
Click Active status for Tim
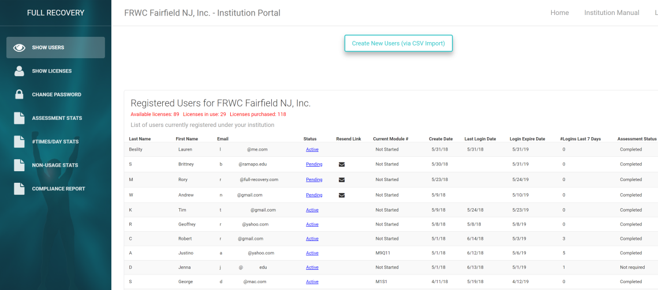tap(312, 210)
